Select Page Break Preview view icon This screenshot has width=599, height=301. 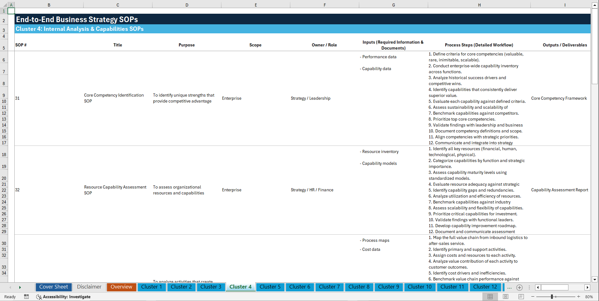521,297
